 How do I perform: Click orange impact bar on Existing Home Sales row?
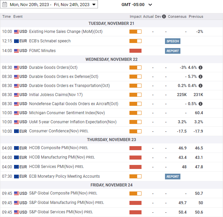(x=135, y=32)
